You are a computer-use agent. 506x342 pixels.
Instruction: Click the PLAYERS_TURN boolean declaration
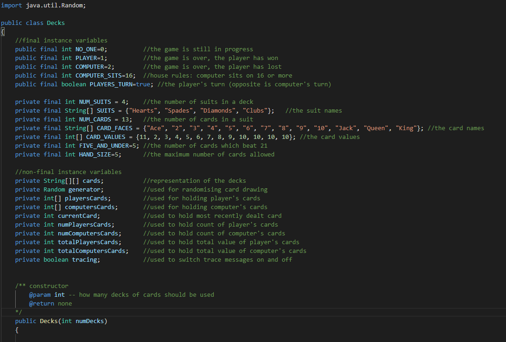tap(107, 84)
